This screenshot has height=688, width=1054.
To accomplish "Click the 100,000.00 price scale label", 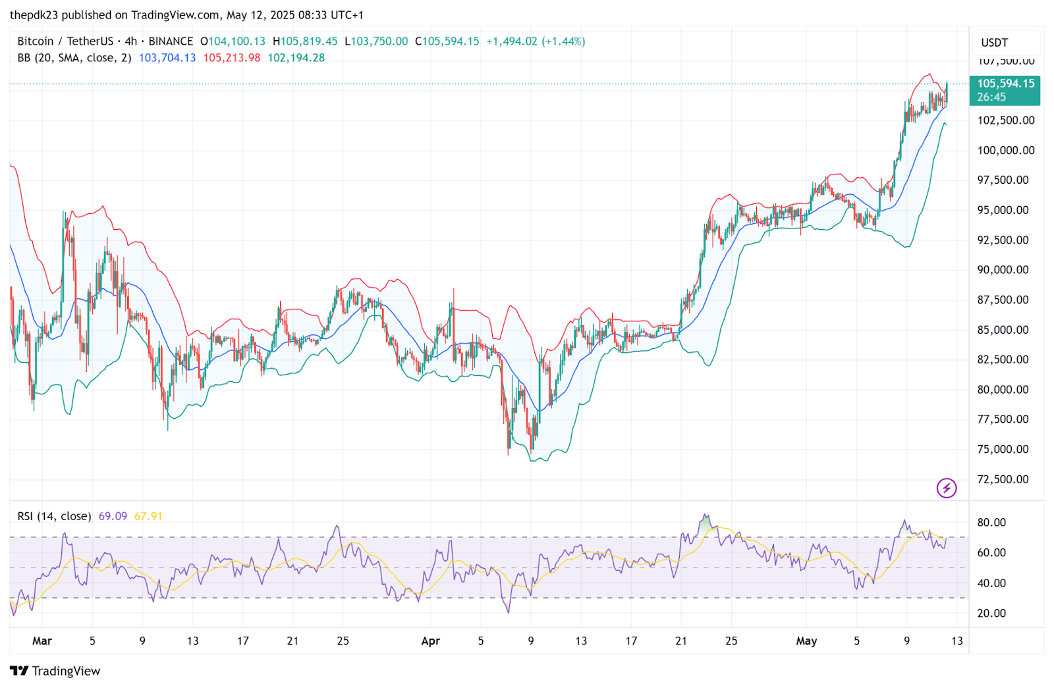I will point(1005,150).
